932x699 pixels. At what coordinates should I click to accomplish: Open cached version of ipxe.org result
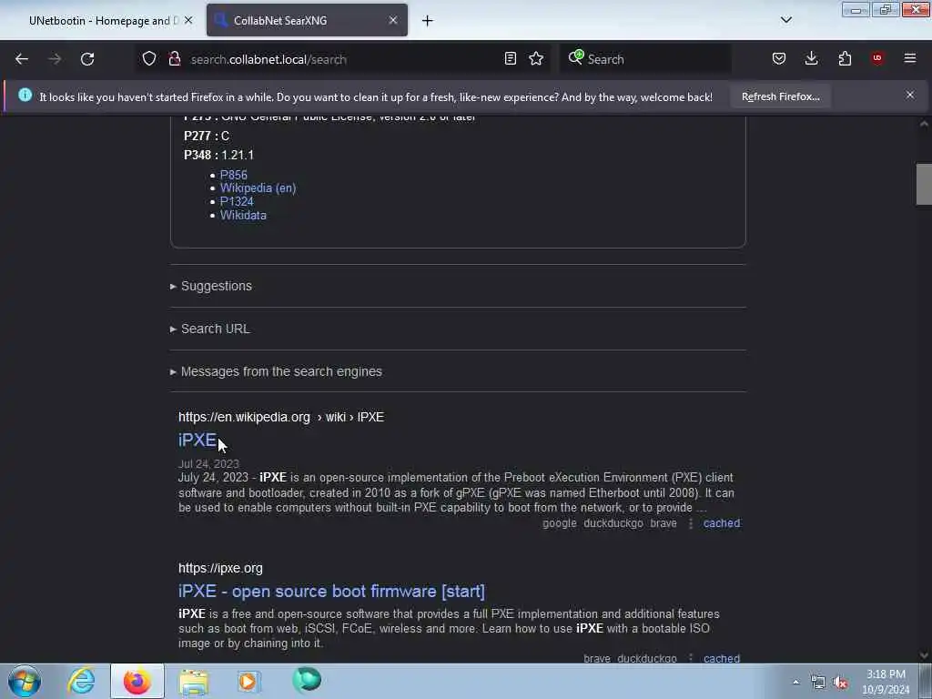click(722, 658)
